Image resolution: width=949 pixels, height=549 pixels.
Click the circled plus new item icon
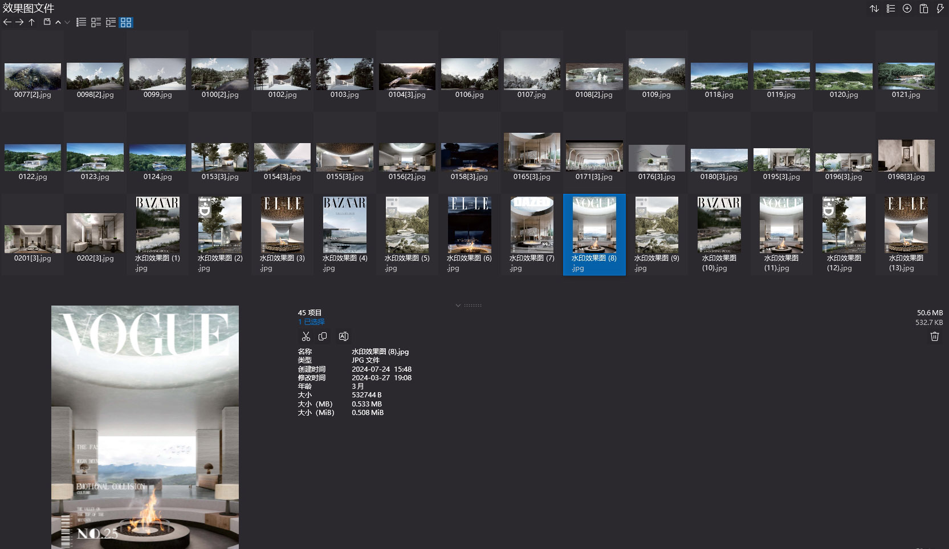(907, 9)
